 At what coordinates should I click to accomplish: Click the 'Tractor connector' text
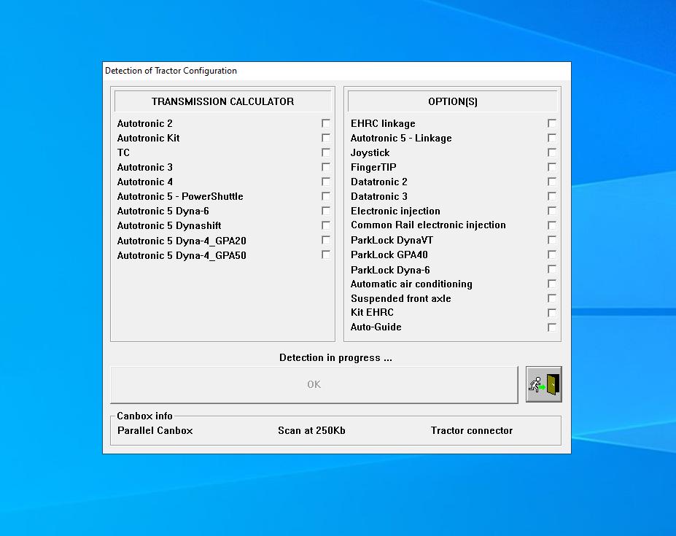tap(472, 430)
